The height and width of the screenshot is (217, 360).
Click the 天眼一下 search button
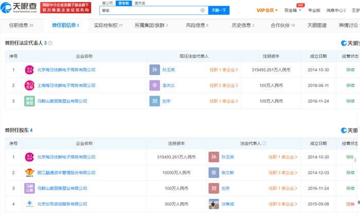coord(219,10)
